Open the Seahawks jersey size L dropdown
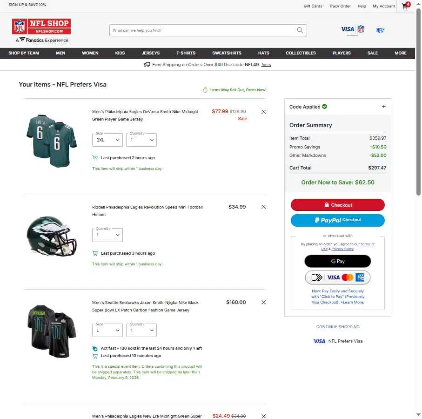This screenshot has height=419, width=422. [x=107, y=330]
